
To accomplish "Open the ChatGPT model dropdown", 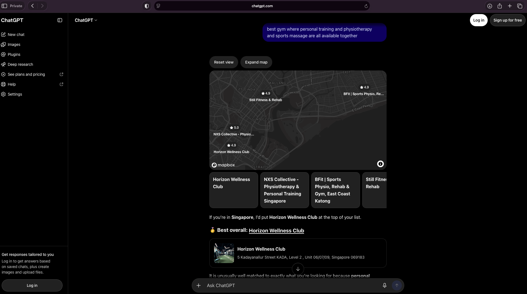I will 86,20.
